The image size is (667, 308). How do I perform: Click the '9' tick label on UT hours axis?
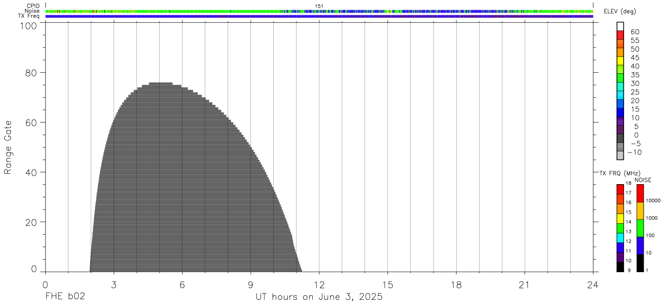pyautogui.click(x=250, y=285)
